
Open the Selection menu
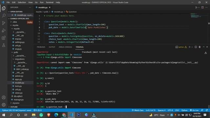click(x=22, y=2)
